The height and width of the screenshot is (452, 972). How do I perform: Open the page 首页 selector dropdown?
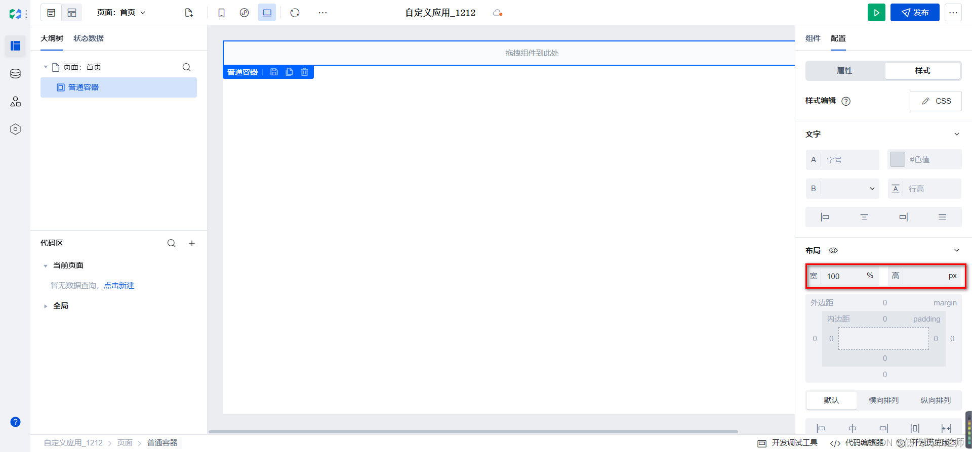point(121,13)
